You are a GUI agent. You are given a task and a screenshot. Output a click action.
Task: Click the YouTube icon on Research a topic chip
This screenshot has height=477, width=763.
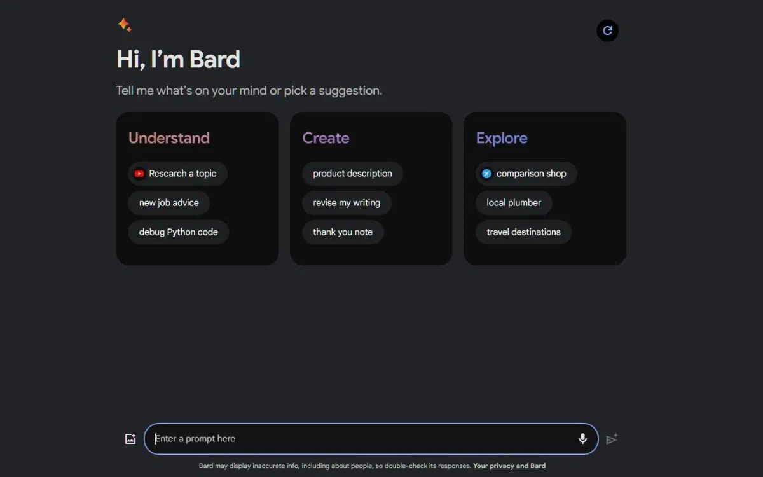pos(139,173)
